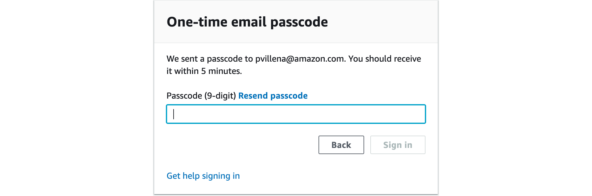Click the Resend passcode link
The width and height of the screenshot is (592, 196).
(x=273, y=96)
